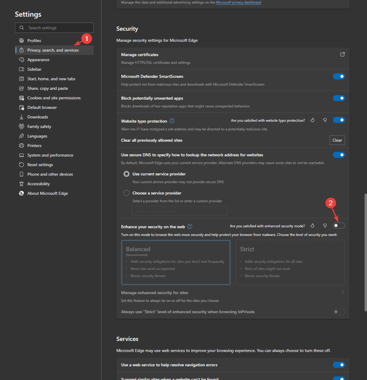Screen dimensions: 367x380
Task: Open Family safety settings
Action: pyautogui.click(x=54, y=126)
